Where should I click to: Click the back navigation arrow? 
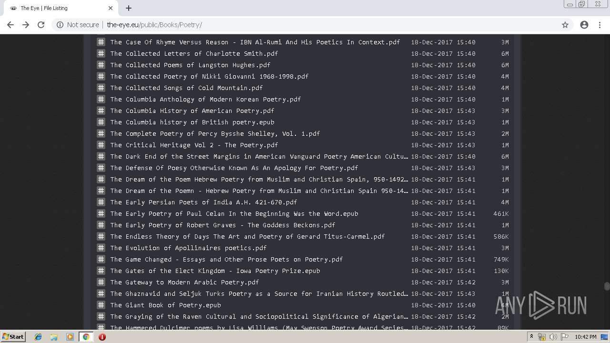(10, 25)
